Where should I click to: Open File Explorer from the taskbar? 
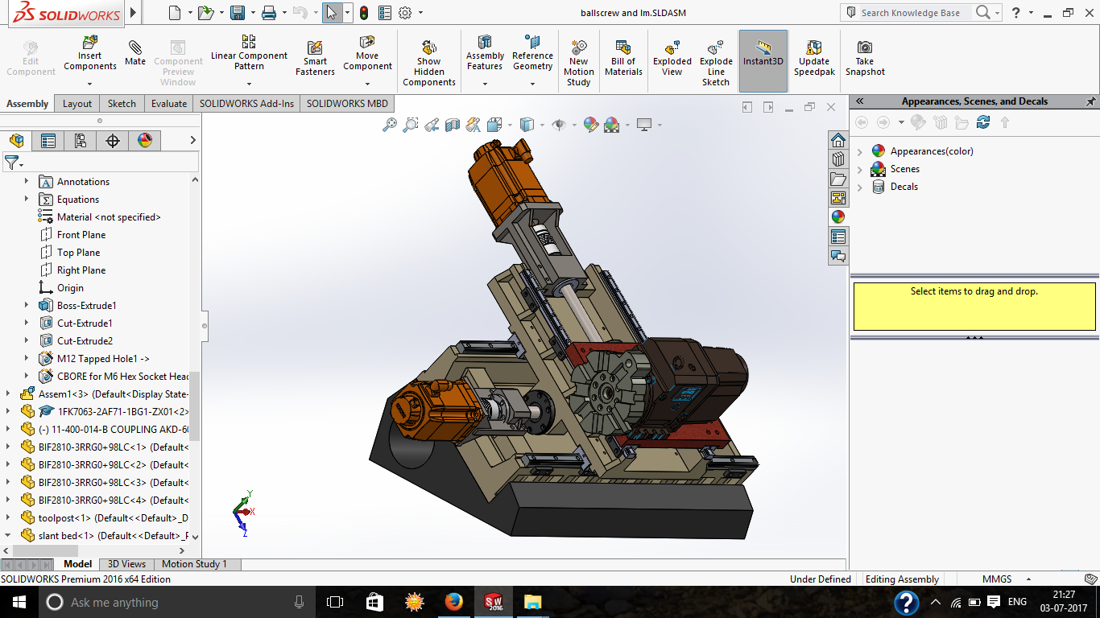coord(532,602)
